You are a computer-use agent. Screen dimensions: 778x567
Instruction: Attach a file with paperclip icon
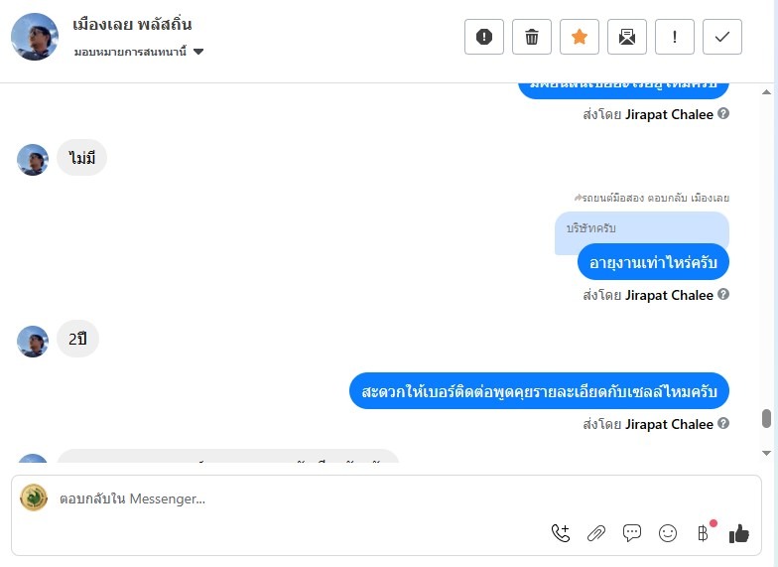(x=595, y=533)
